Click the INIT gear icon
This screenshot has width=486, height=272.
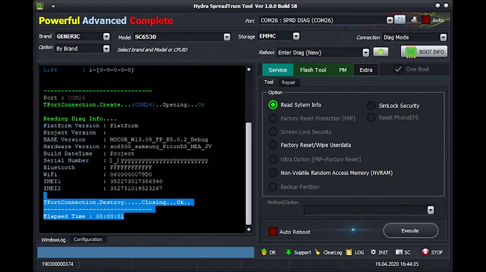373,252
